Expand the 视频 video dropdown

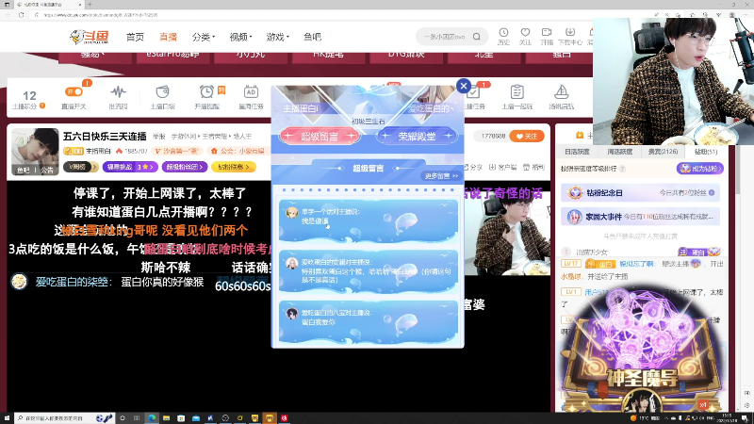coord(240,37)
